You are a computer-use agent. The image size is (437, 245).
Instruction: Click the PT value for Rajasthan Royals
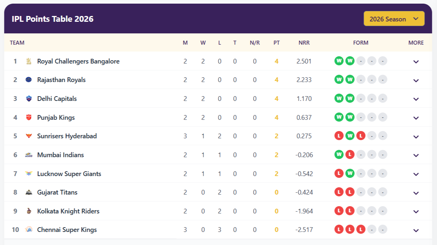click(x=277, y=79)
